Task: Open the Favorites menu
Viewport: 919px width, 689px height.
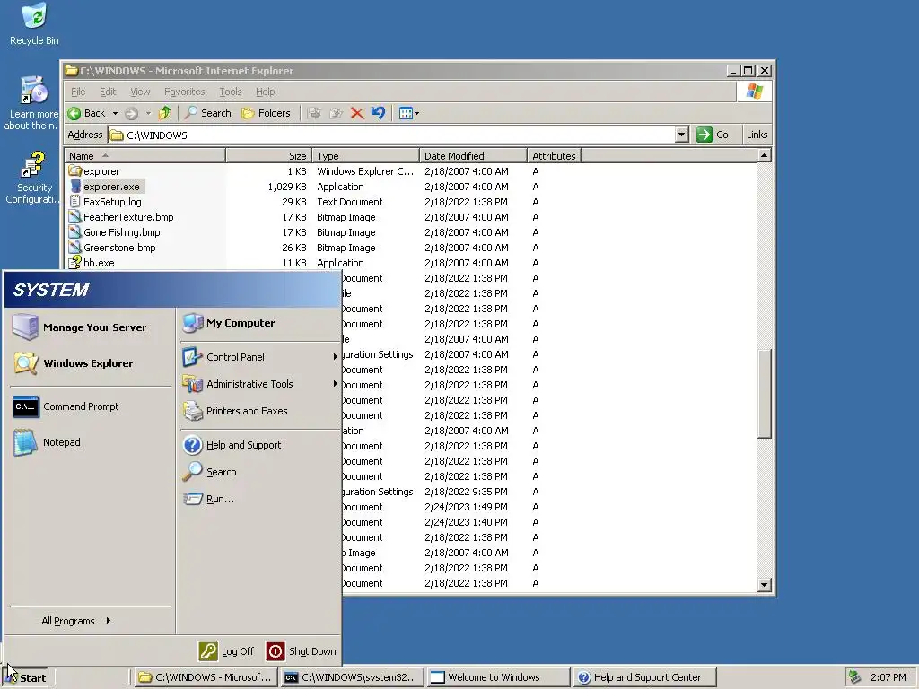Action: point(184,92)
